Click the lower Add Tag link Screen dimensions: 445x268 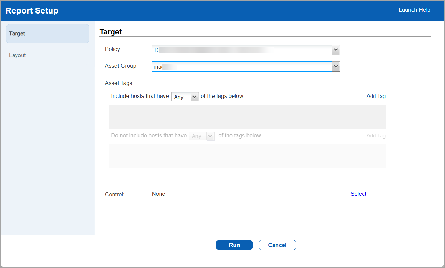coord(376,136)
